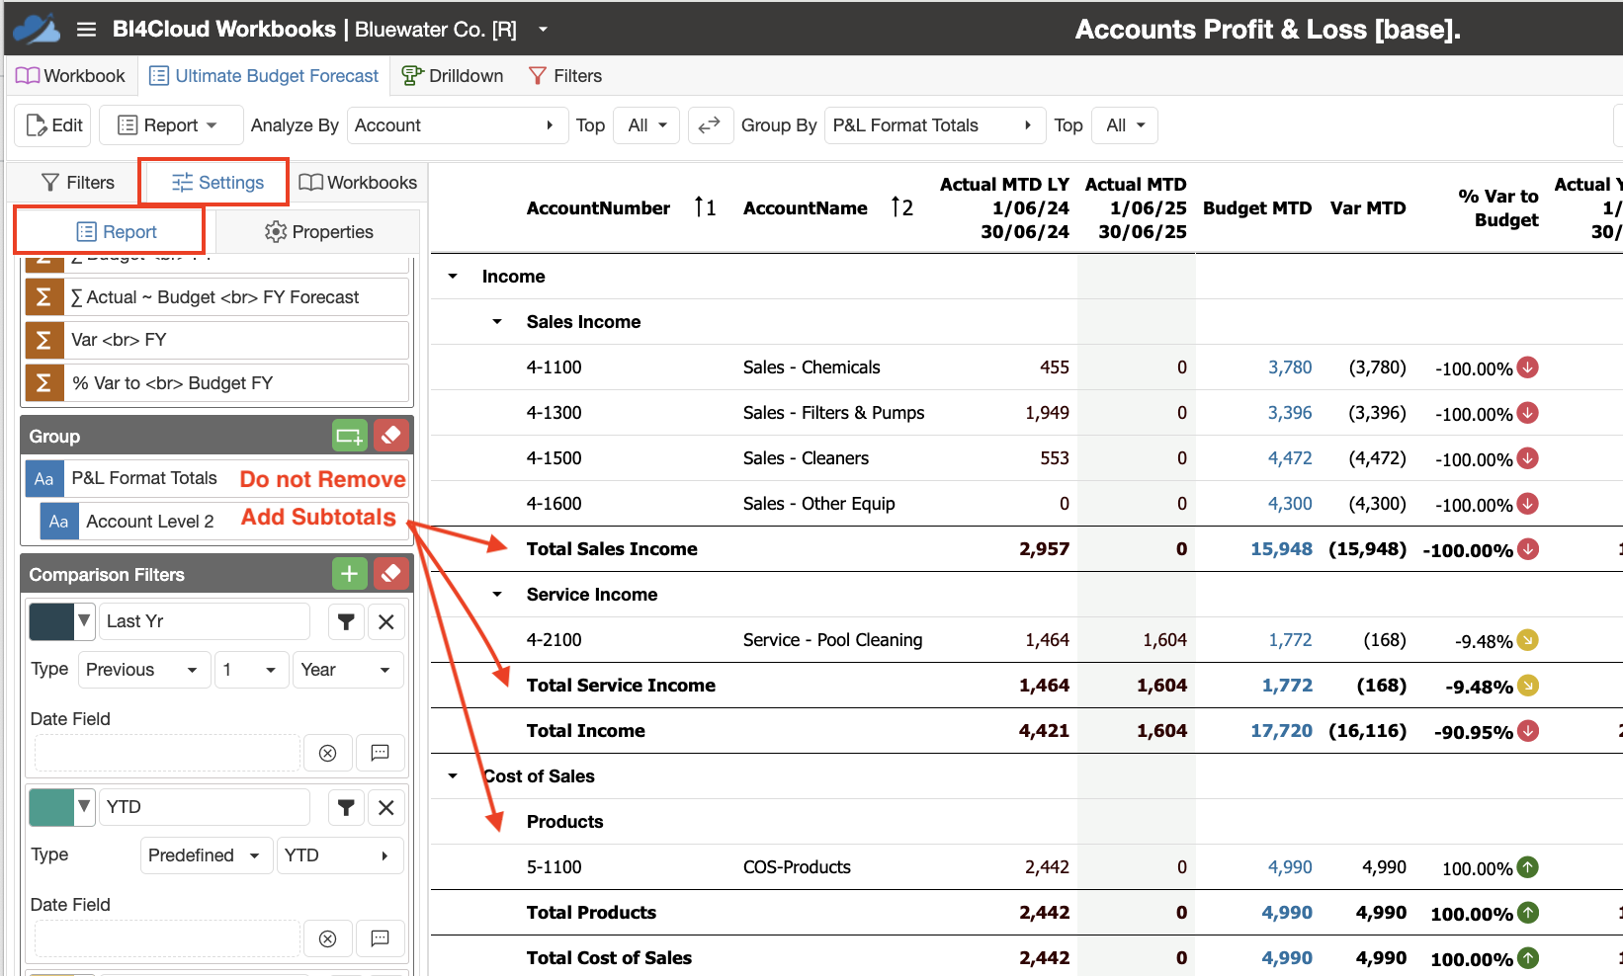Clear groups with the red eraser icon
Image resolution: width=1623 pixels, height=976 pixels.
point(391,436)
